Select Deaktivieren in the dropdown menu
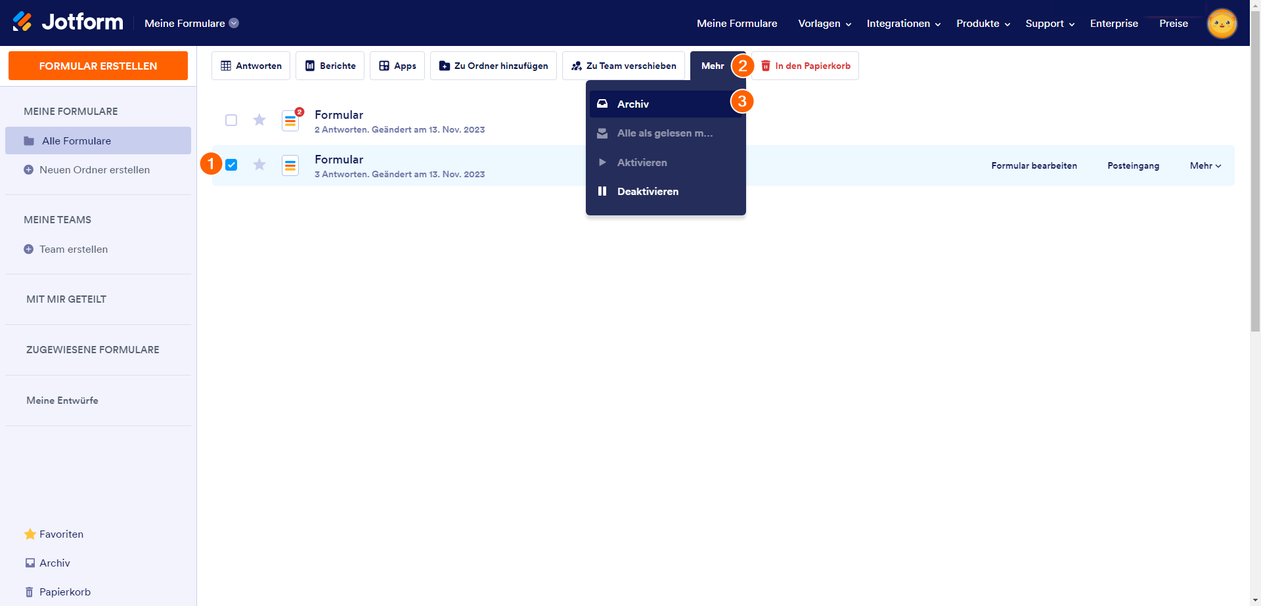 pos(666,191)
